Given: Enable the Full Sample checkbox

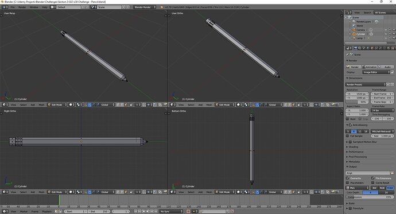Looking at the screenshot, I should (348, 136).
